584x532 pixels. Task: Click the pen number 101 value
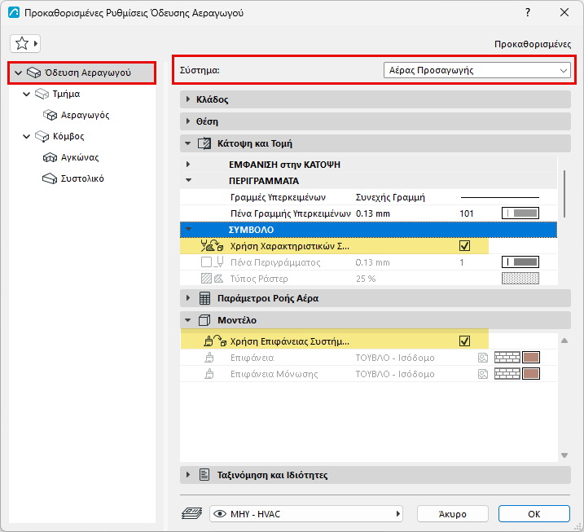click(467, 213)
